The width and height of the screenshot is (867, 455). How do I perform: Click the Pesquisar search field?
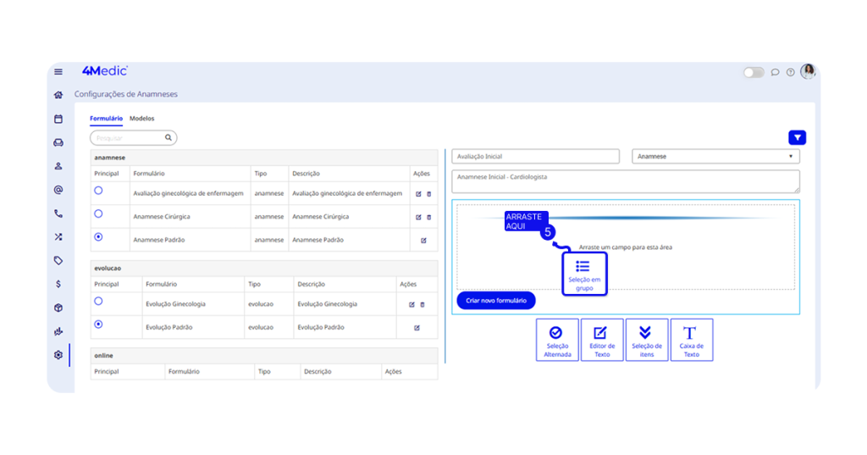127,137
